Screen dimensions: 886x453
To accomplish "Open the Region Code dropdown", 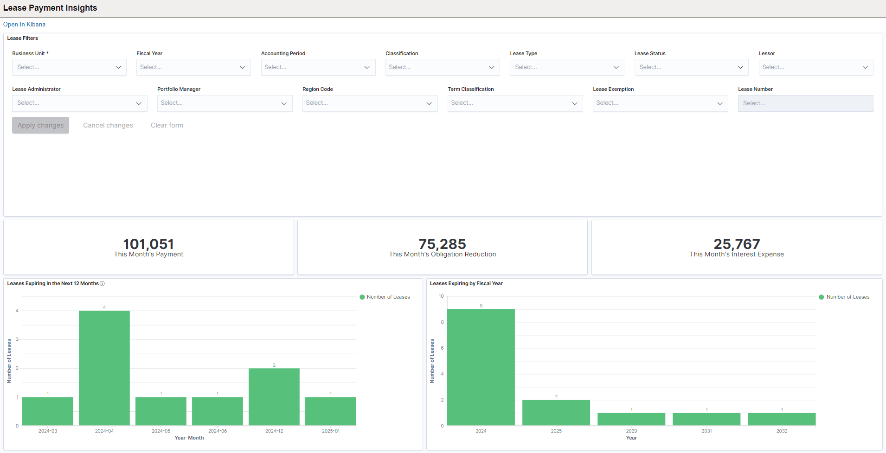I will click(370, 103).
